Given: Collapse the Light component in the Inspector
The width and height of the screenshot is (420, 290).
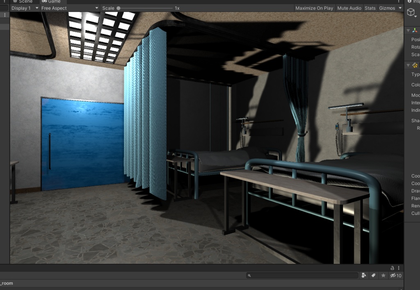Looking at the screenshot, I should point(408,65).
